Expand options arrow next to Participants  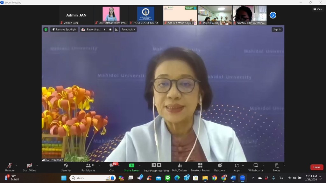coord(99,165)
